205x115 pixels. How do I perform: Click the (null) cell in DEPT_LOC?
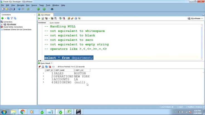[80, 82]
